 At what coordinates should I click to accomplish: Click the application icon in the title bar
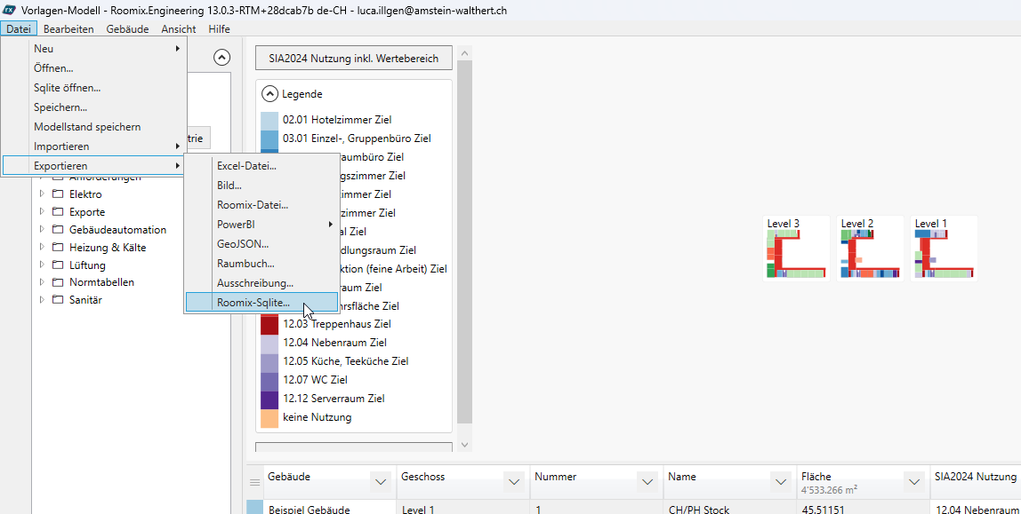(10, 11)
